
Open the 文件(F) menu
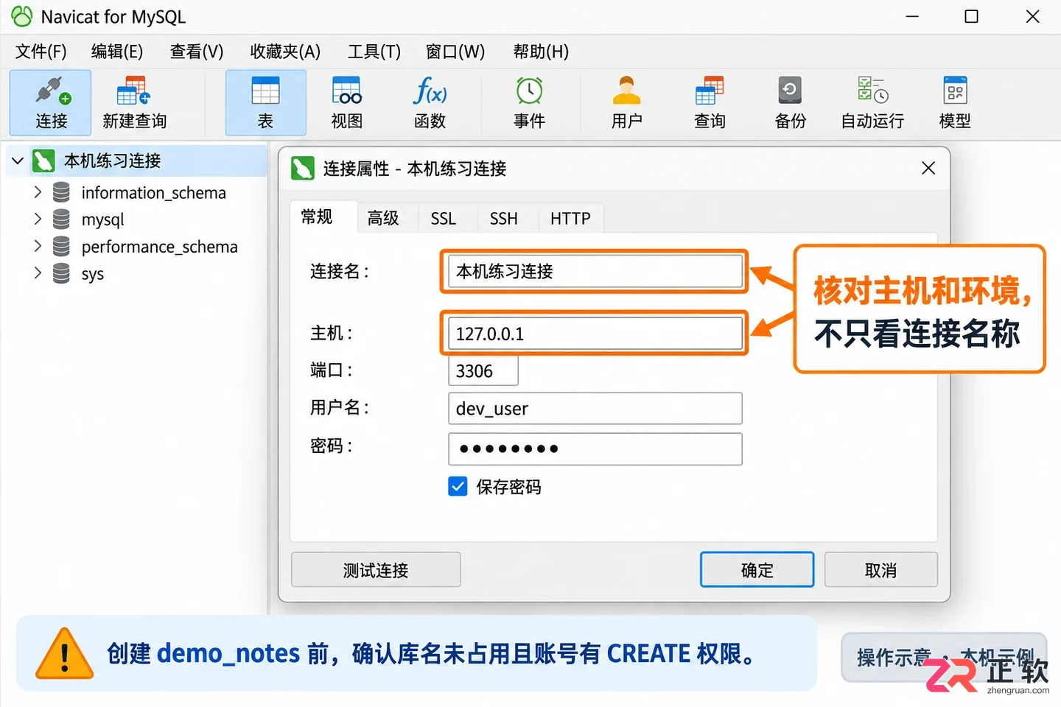point(41,52)
